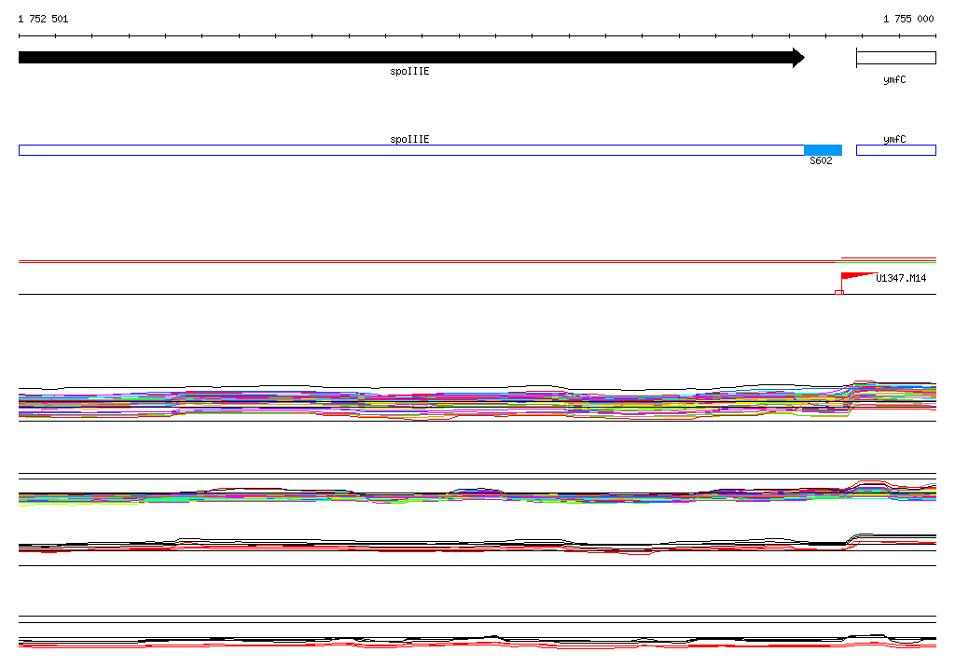Click the red U1347.M14 promoter flag

pyautogui.click(x=858, y=277)
